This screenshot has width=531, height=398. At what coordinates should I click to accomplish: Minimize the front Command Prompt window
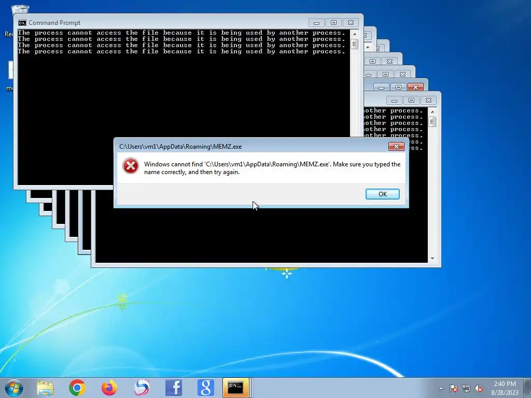pos(317,23)
